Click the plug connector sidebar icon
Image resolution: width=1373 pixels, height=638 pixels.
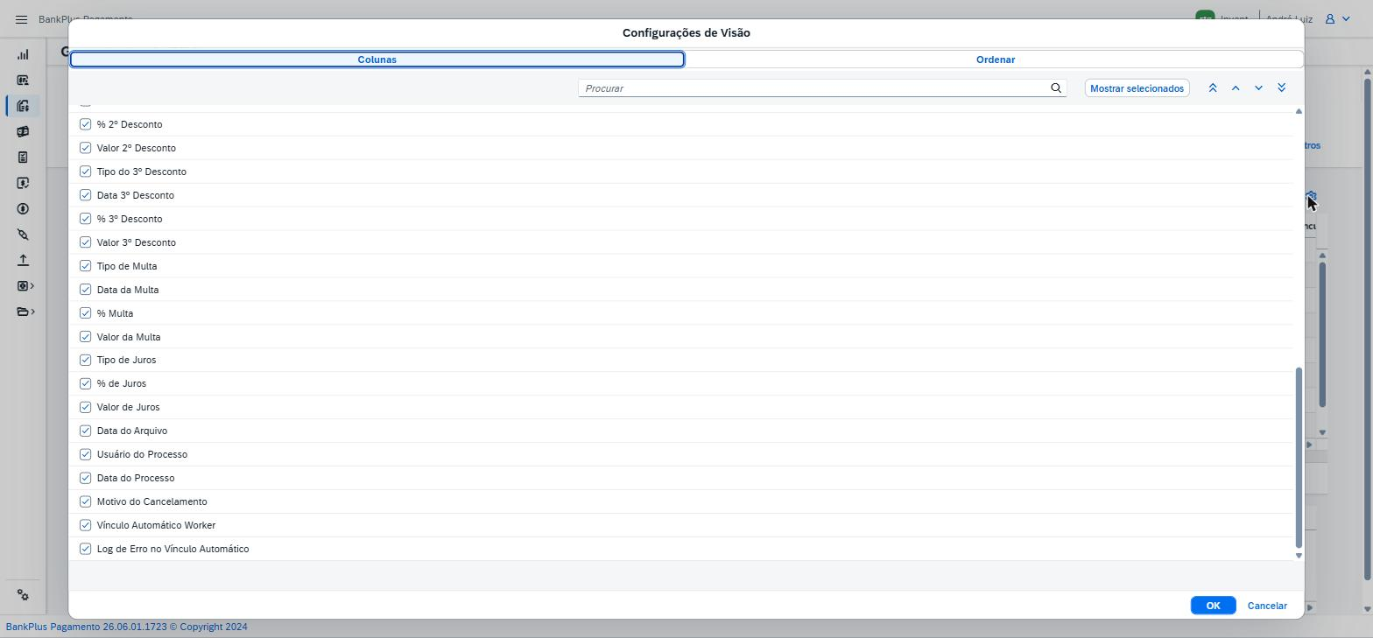coord(23,235)
